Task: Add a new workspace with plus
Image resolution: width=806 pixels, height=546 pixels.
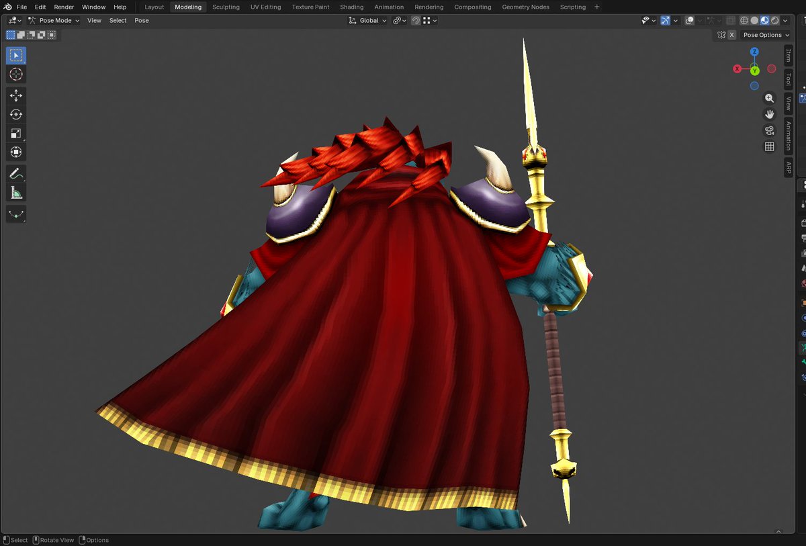Action: pos(596,7)
